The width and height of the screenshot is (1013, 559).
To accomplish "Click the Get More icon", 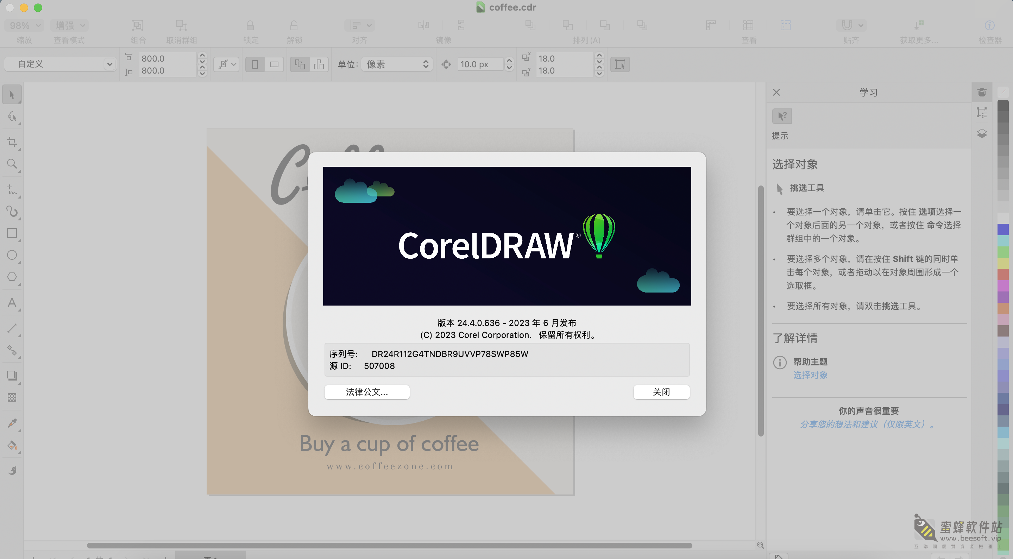I will click(918, 26).
